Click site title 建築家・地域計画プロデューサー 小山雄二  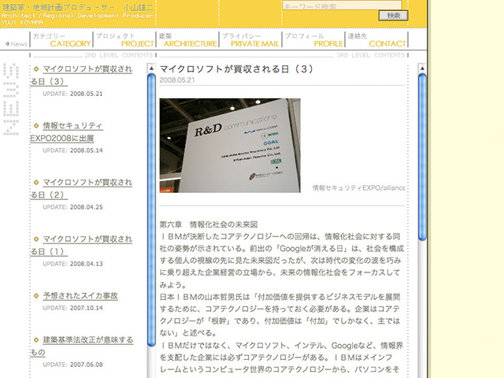pos(78,7)
